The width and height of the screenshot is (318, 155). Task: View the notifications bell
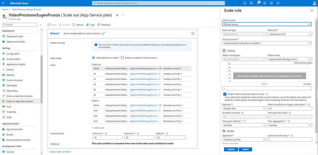point(258,3)
